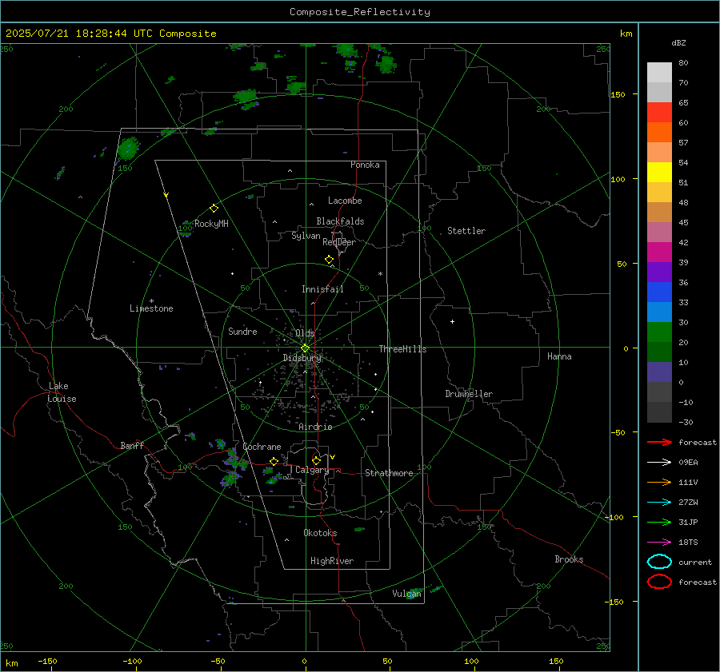Image resolution: width=720 pixels, height=672 pixels.
Task: Click the Composite_Reflectivity title
Action: (x=360, y=12)
